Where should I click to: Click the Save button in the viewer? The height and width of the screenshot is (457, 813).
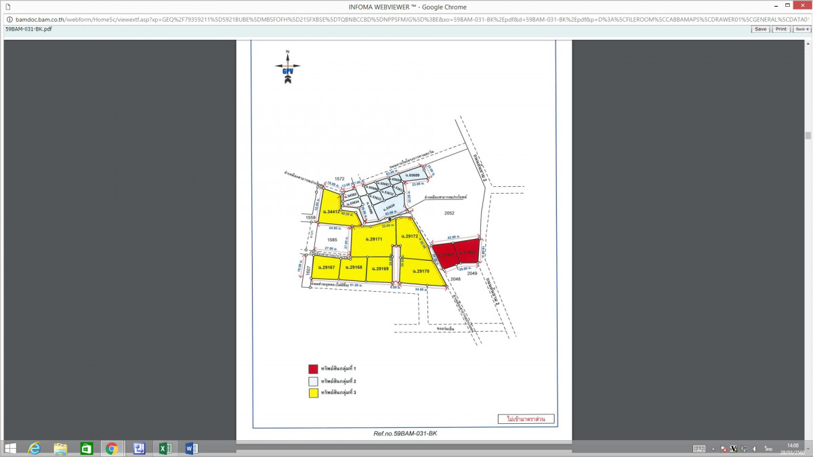coord(760,29)
